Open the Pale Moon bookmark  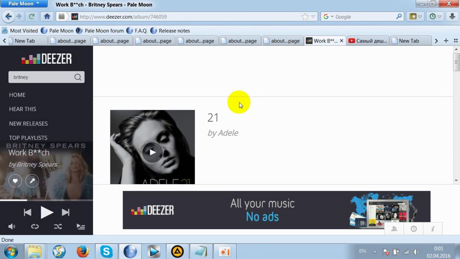tap(57, 31)
